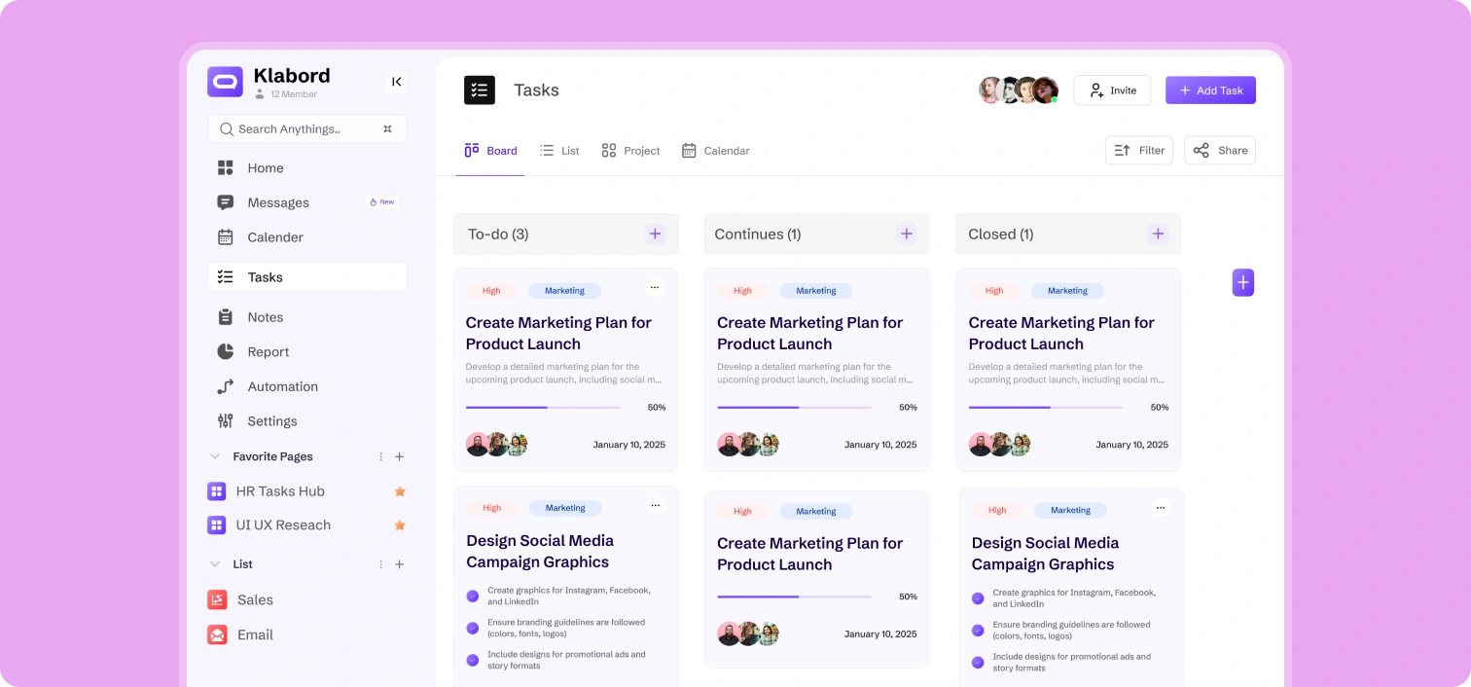Image resolution: width=1471 pixels, height=687 pixels.
Task: Open the Automation section
Action: tap(281, 386)
